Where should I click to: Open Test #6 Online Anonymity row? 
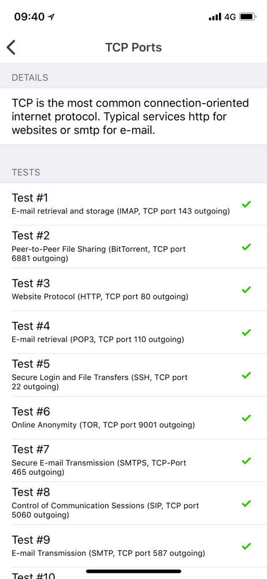click(x=133, y=417)
